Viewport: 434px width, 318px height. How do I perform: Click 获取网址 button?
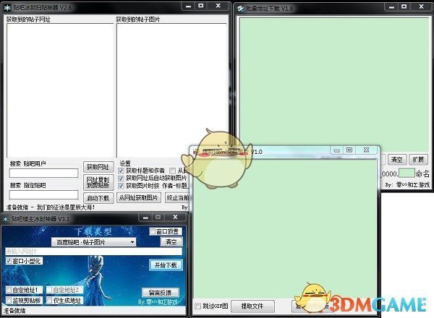98,167
